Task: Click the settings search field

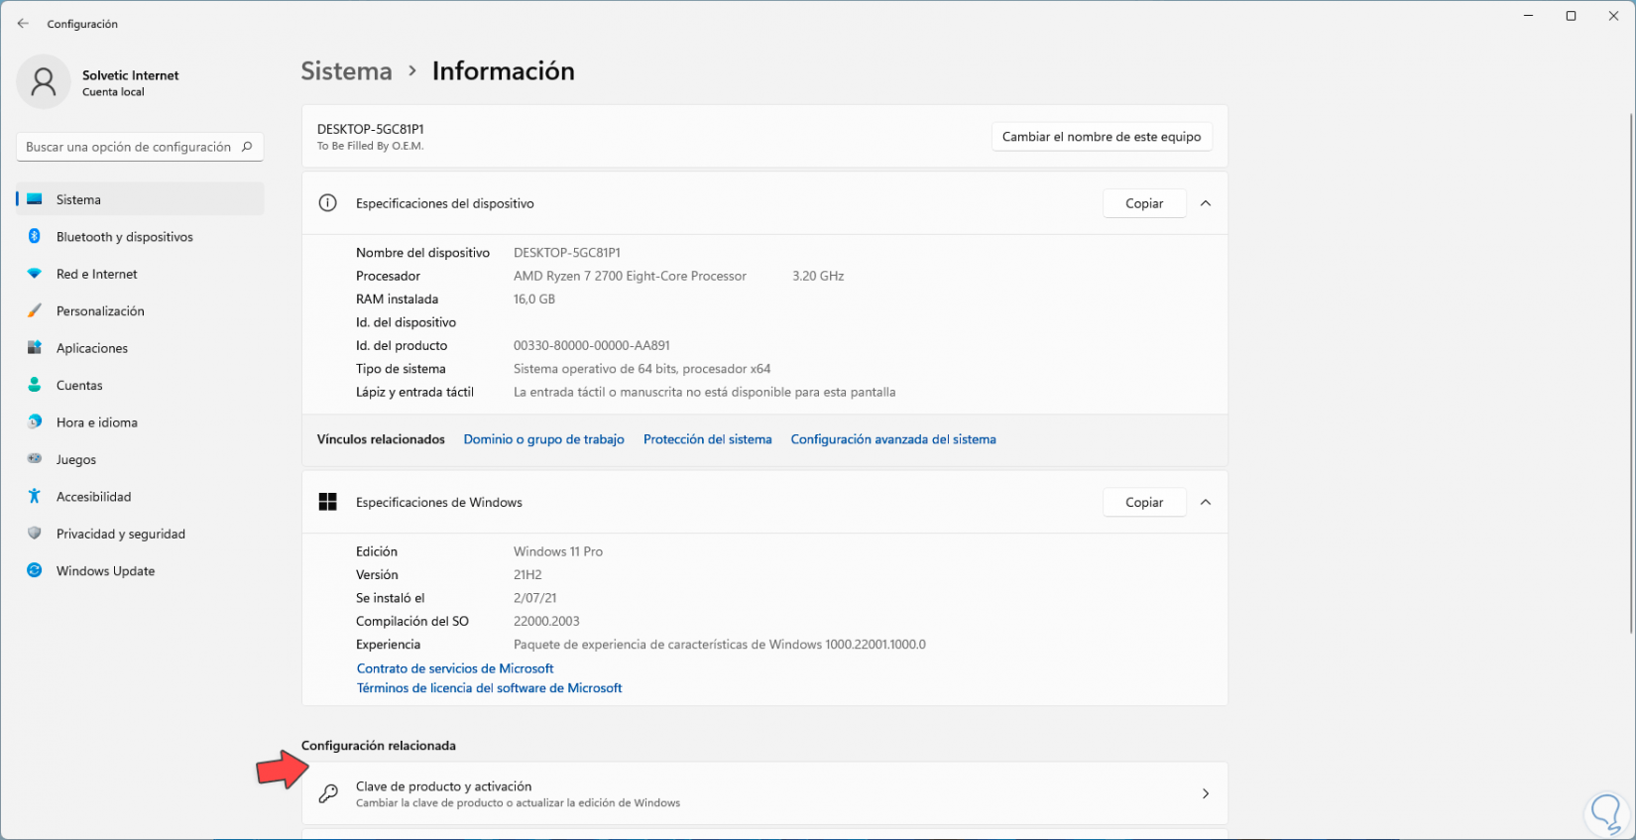Action: (x=129, y=147)
